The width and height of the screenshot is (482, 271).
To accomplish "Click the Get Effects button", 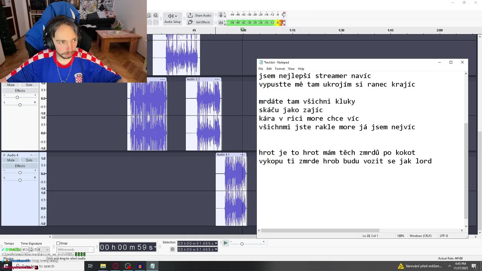I will [x=200, y=22].
